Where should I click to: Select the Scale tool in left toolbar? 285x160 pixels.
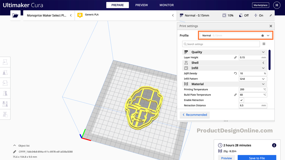coord(5,72)
